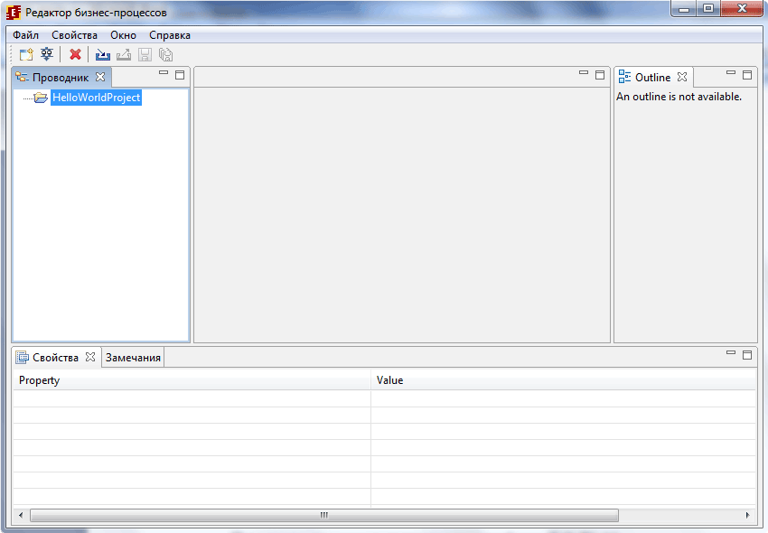Open the Окно menu
This screenshot has height=533, width=768.
pyautogui.click(x=122, y=34)
